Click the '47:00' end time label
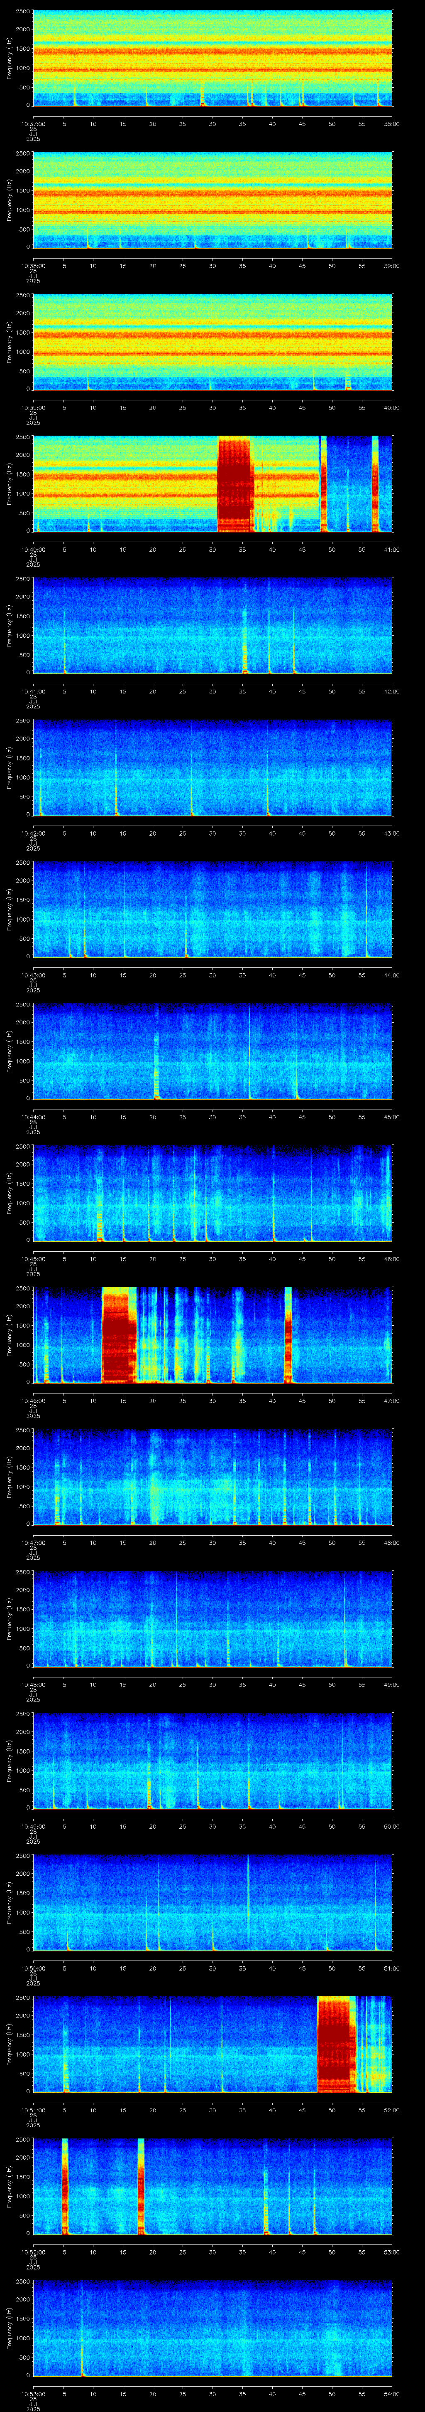Screen dimensions: 425x2412 pos(391,1400)
